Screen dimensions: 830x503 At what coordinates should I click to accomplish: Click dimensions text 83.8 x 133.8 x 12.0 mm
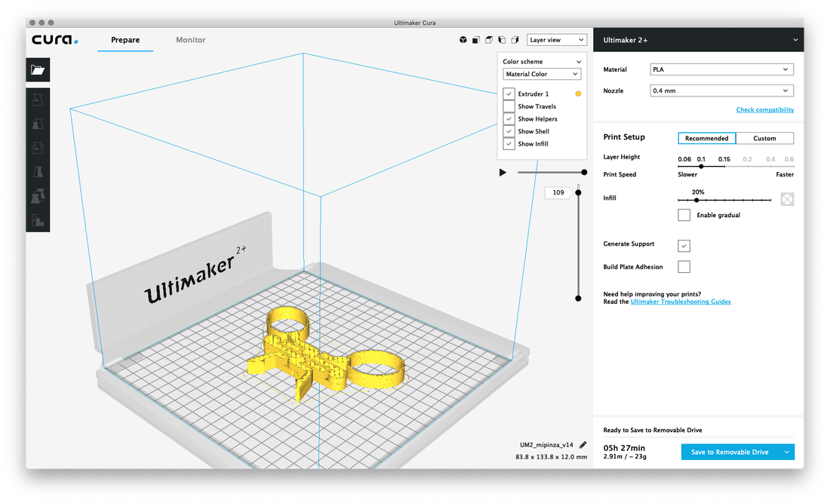click(551, 457)
